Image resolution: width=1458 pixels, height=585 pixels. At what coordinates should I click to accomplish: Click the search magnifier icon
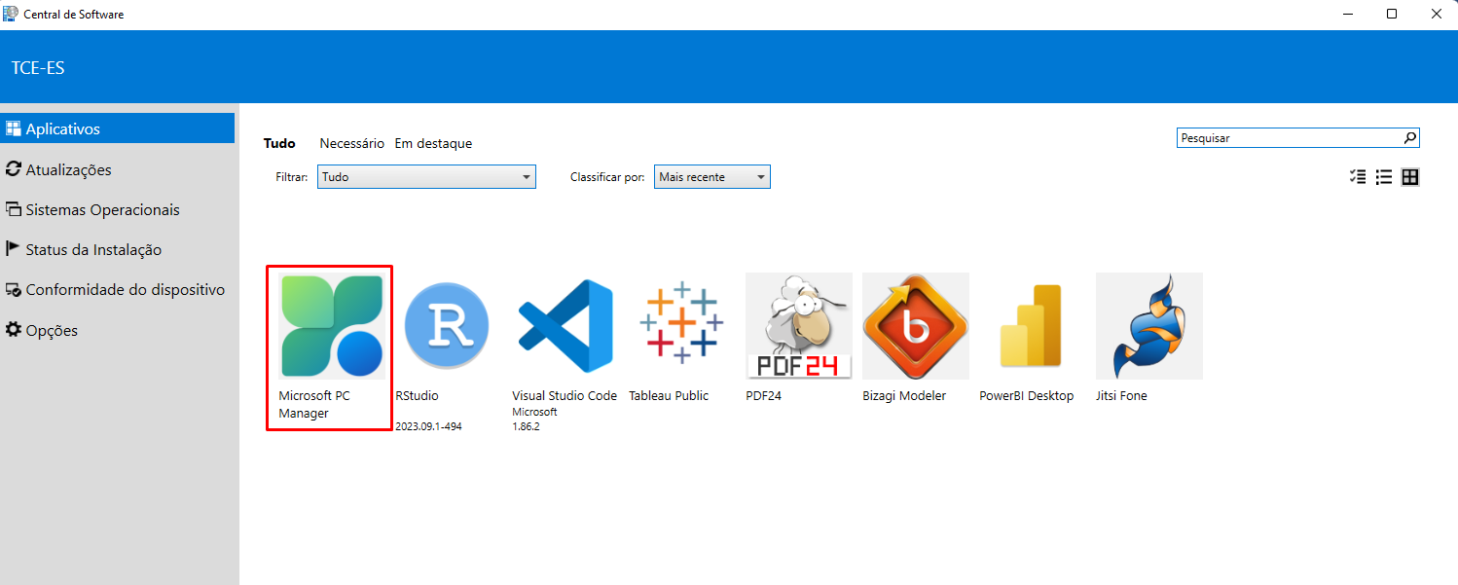1409,138
